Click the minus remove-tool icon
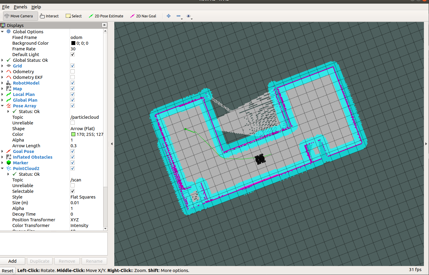This screenshot has height=275, width=429. coord(178,16)
